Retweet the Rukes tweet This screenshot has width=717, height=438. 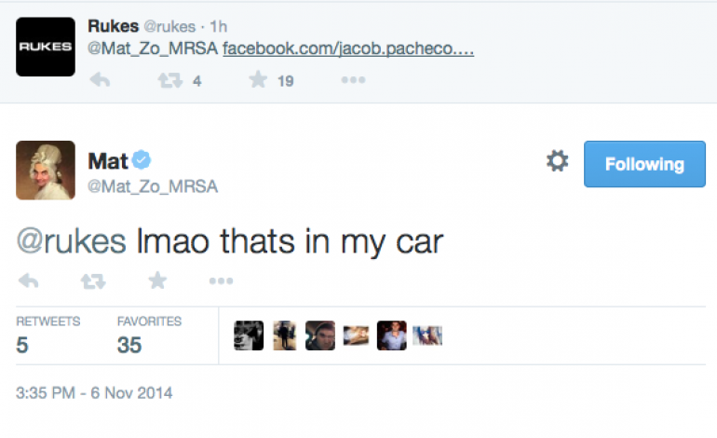tap(169, 80)
